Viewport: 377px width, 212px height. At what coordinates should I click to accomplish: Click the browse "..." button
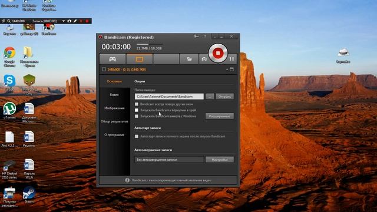(210, 97)
